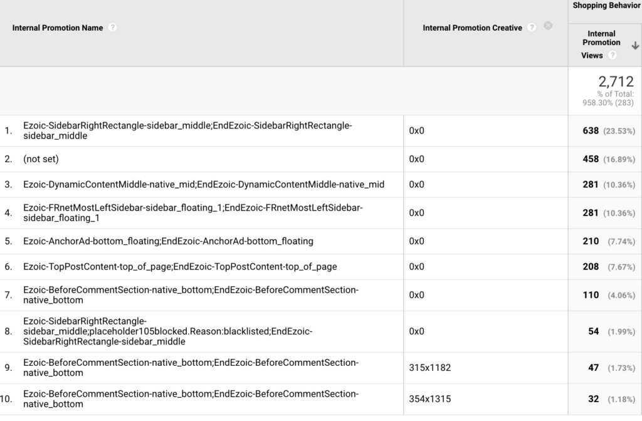The width and height of the screenshot is (642, 421).
Task: Sort by Internal Promotion Name column header
Action: (57, 28)
